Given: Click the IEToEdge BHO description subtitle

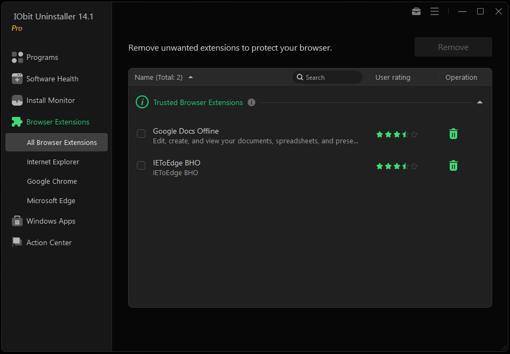Looking at the screenshot, I should (176, 173).
